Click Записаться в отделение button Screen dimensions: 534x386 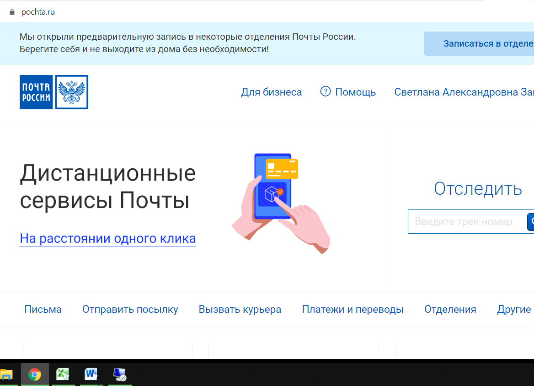tap(479, 43)
